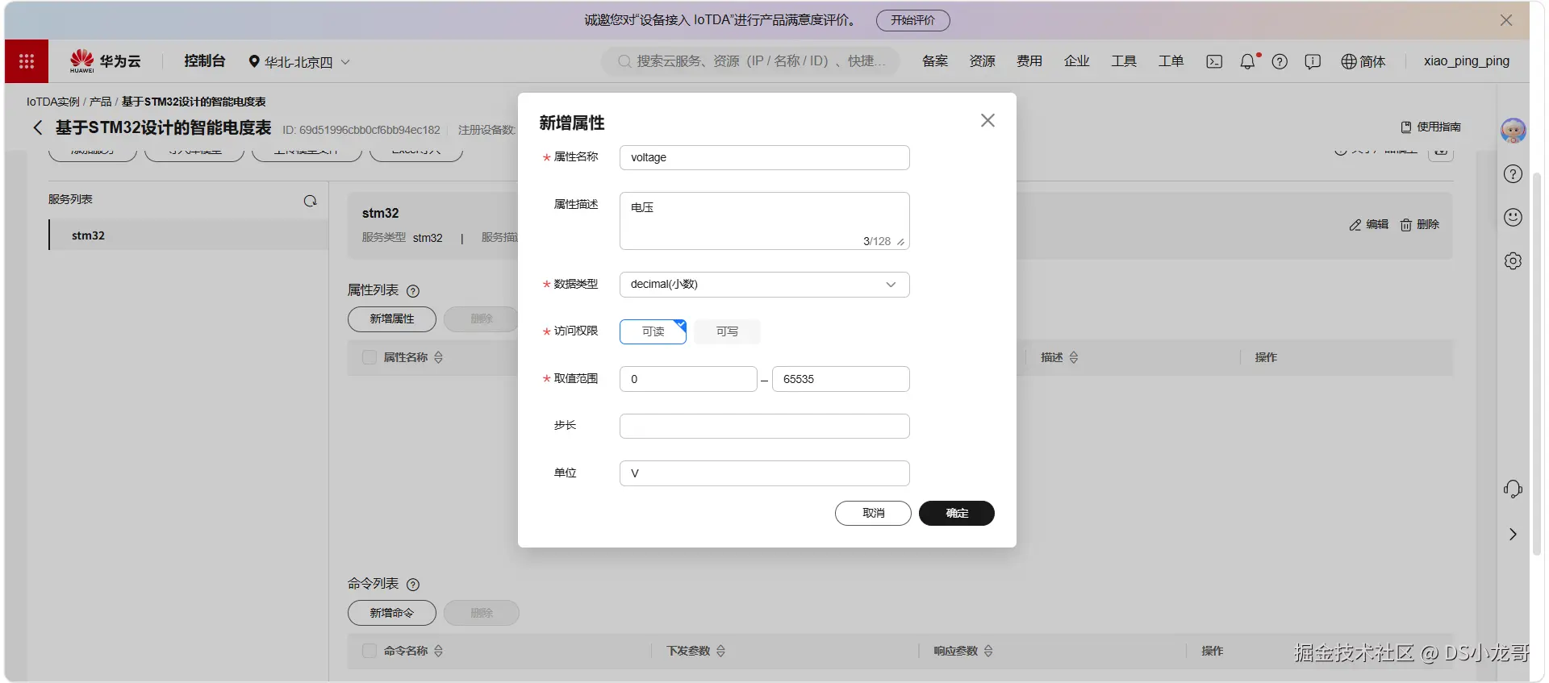Open the 数据类型 decimal dropdown
Screen dimensions: 1549x683
764,285
